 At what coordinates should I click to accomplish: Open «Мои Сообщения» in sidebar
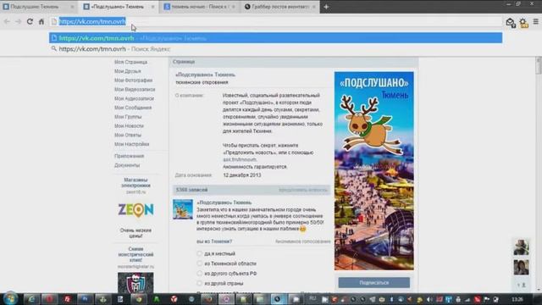[x=133, y=108]
